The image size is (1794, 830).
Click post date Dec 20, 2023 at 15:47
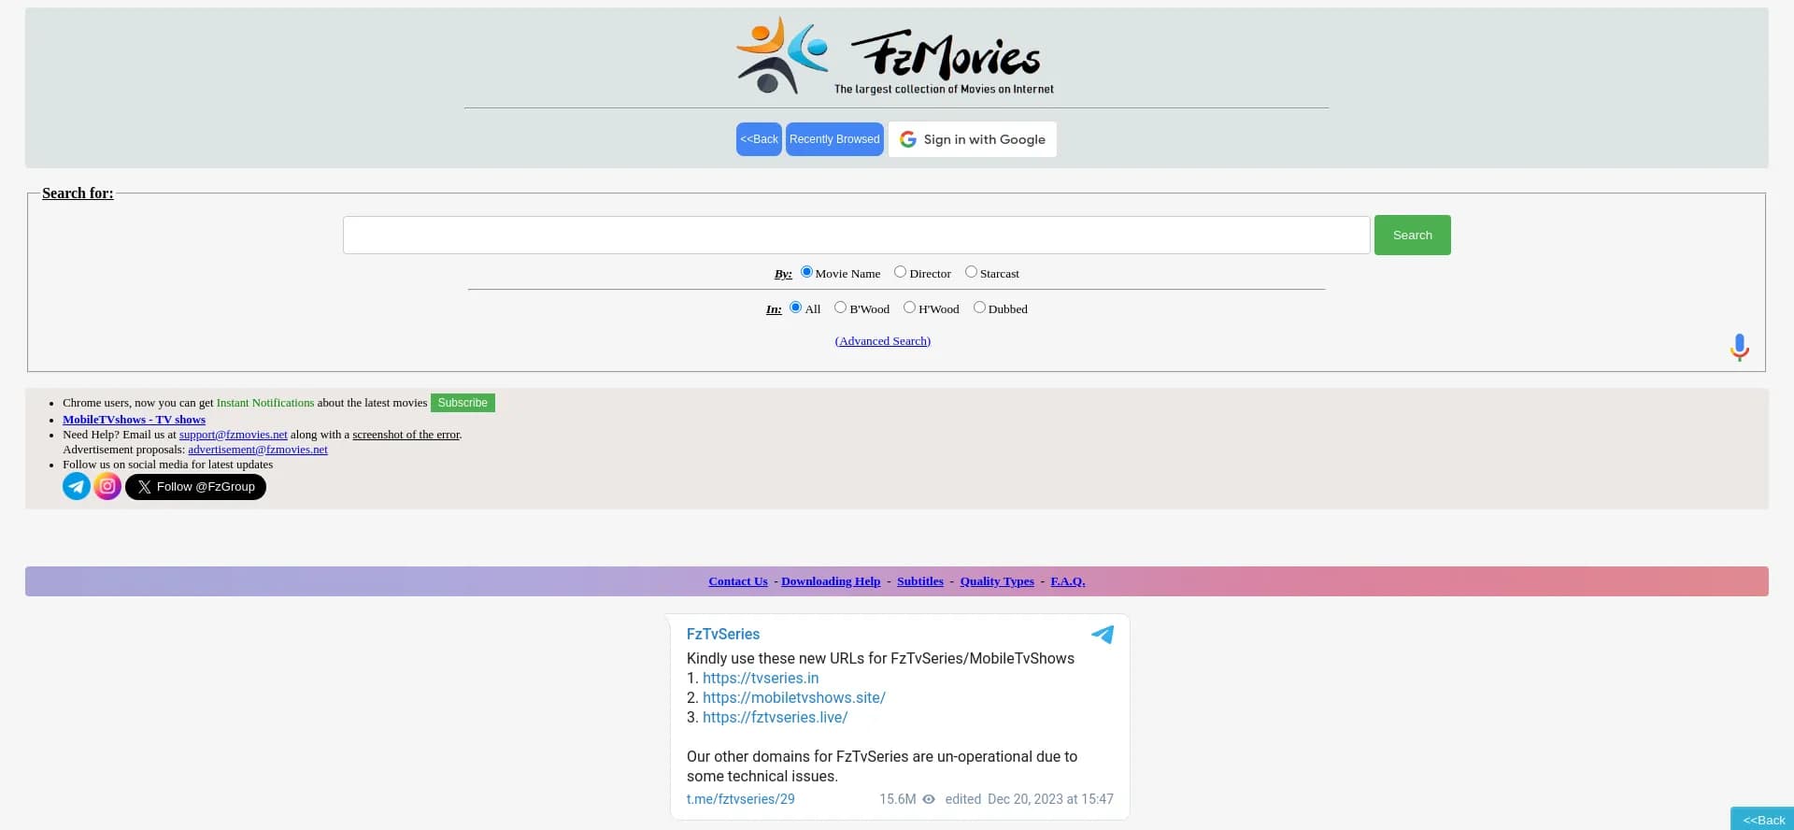pos(1050,799)
